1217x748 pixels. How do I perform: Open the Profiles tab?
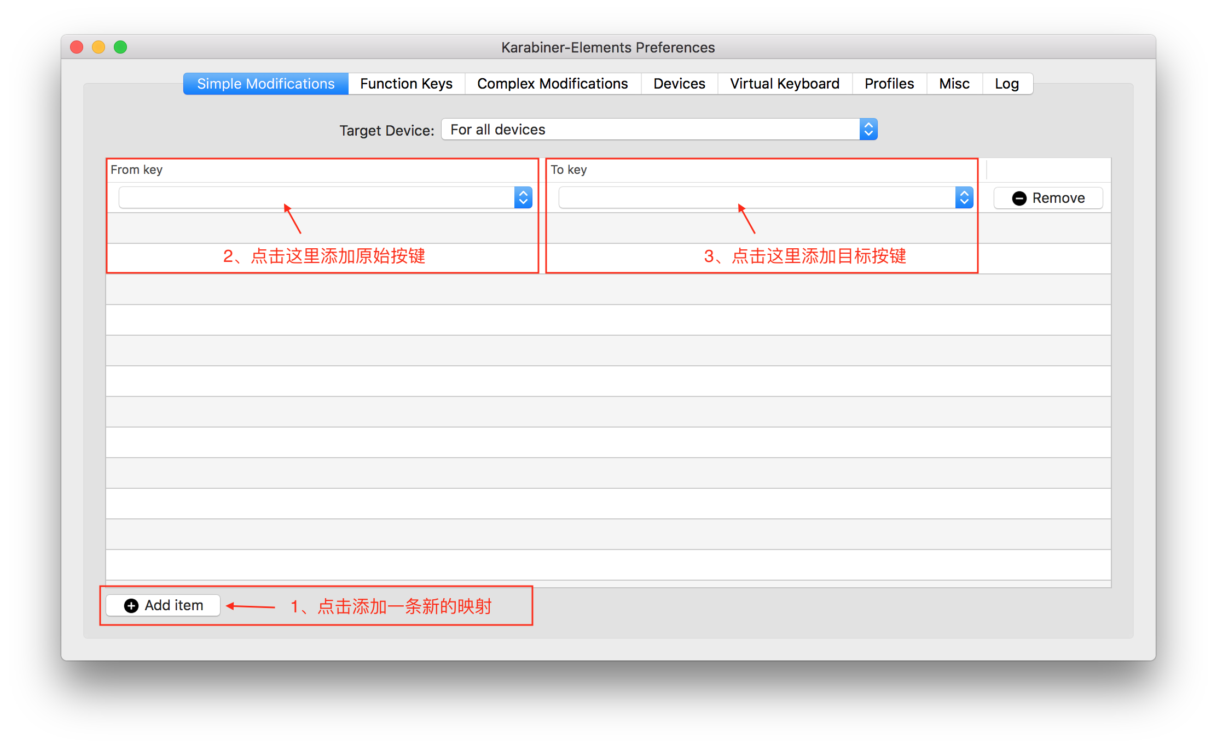click(889, 84)
